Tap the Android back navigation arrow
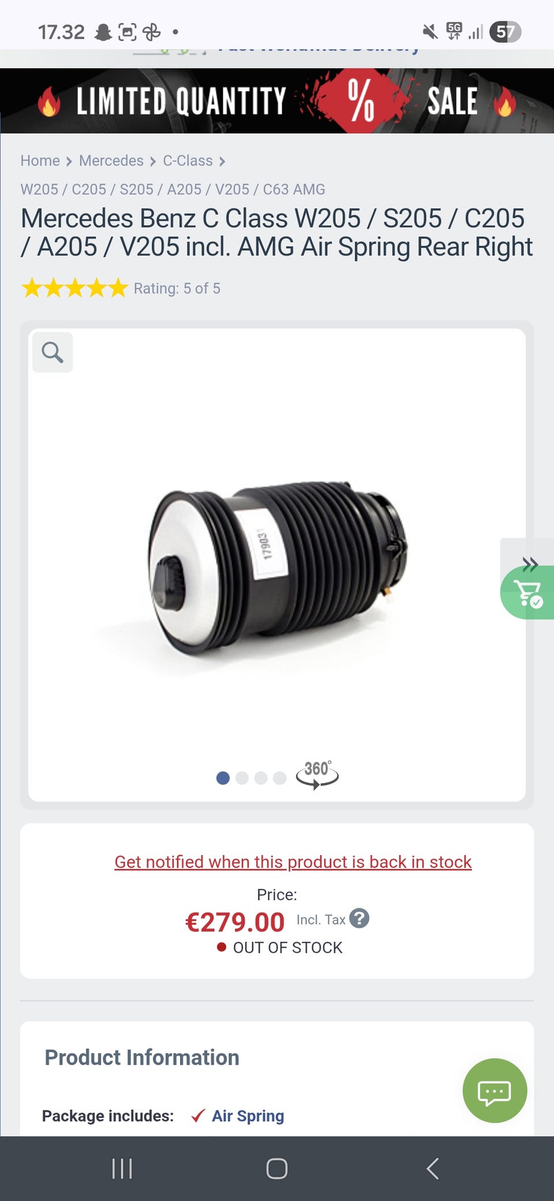Image resolution: width=554 pixels, height=1201 pixels. pos(432,1169)
